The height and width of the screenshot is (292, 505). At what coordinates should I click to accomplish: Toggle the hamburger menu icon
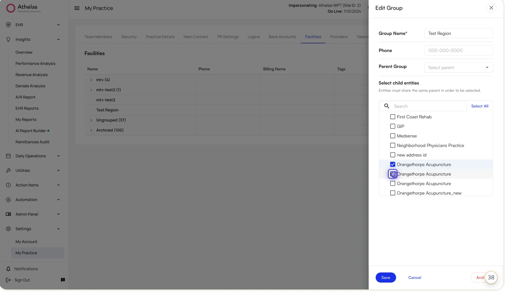click(77, 8)
